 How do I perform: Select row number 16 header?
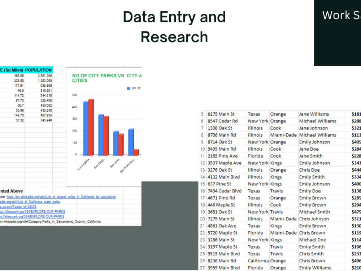click(203, 191)
